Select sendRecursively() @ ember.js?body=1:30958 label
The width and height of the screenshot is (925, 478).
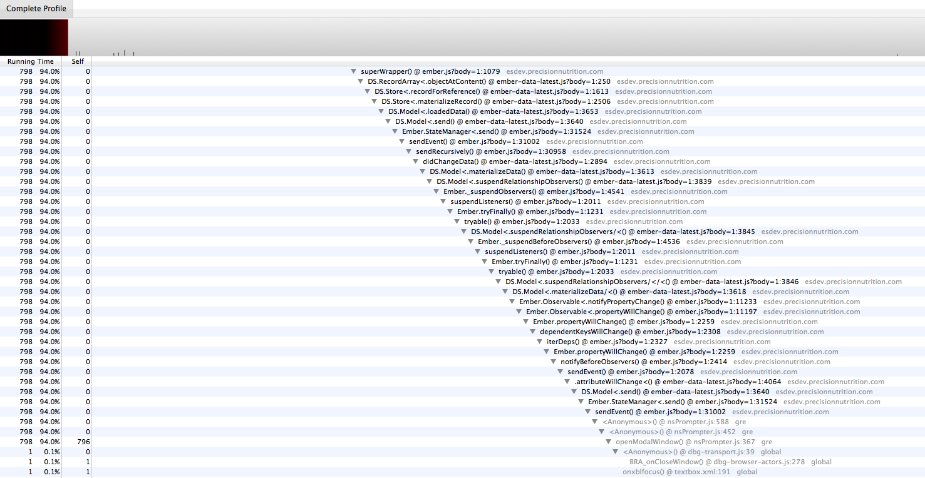[491, 151]
